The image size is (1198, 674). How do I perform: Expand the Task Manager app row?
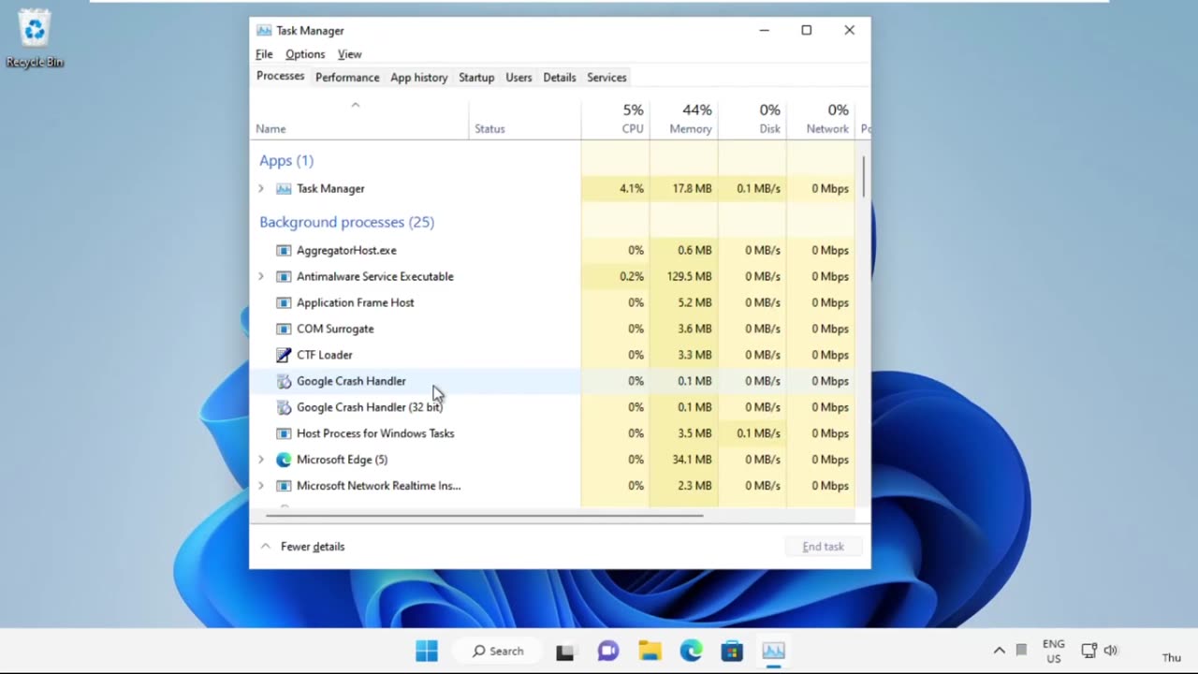pos(261,188)
